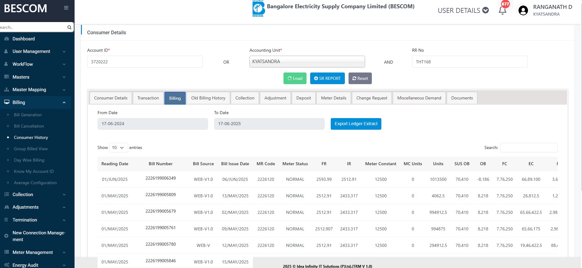Click the SR REPORT button
This screenshot has height=268, width=582.
click(x=327, y=78)
